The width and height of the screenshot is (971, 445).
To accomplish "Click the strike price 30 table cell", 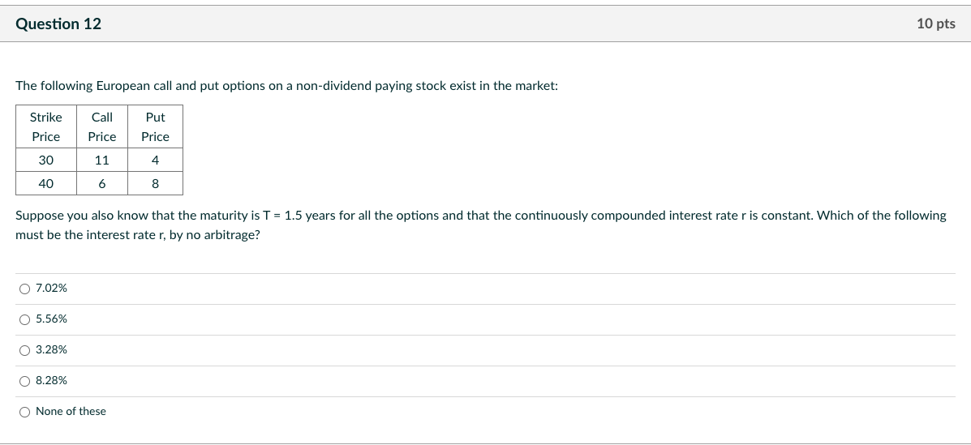I will (x=45, y=160).
